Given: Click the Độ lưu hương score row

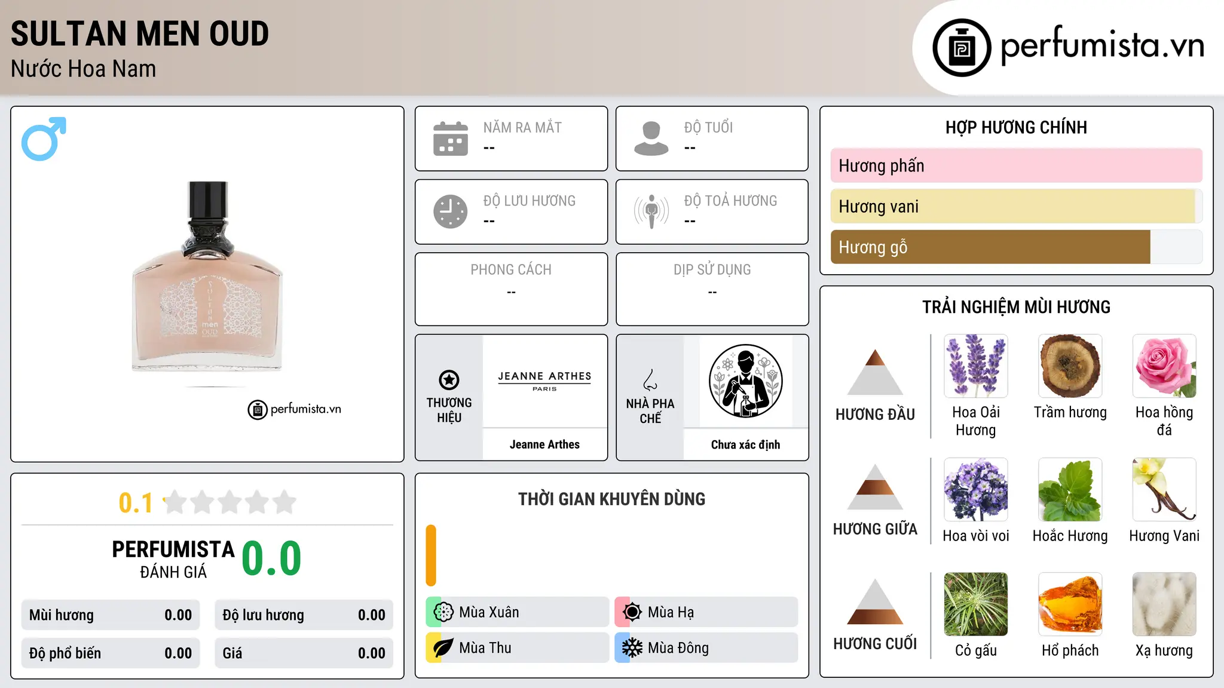Looking at the screenshot, I should [304, 615].
